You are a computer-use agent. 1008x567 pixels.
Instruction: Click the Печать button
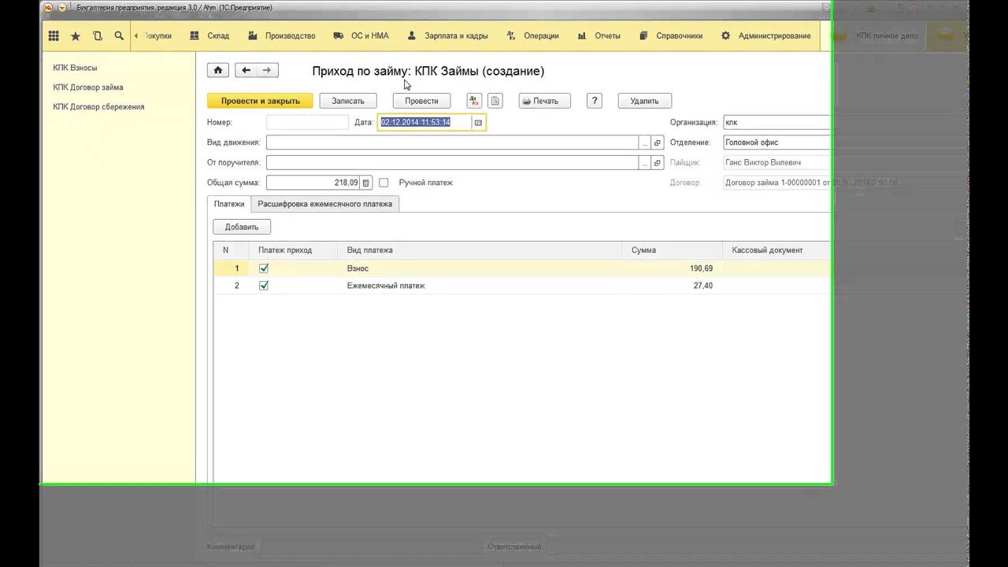pyautogui.click(x=544, y=101)
